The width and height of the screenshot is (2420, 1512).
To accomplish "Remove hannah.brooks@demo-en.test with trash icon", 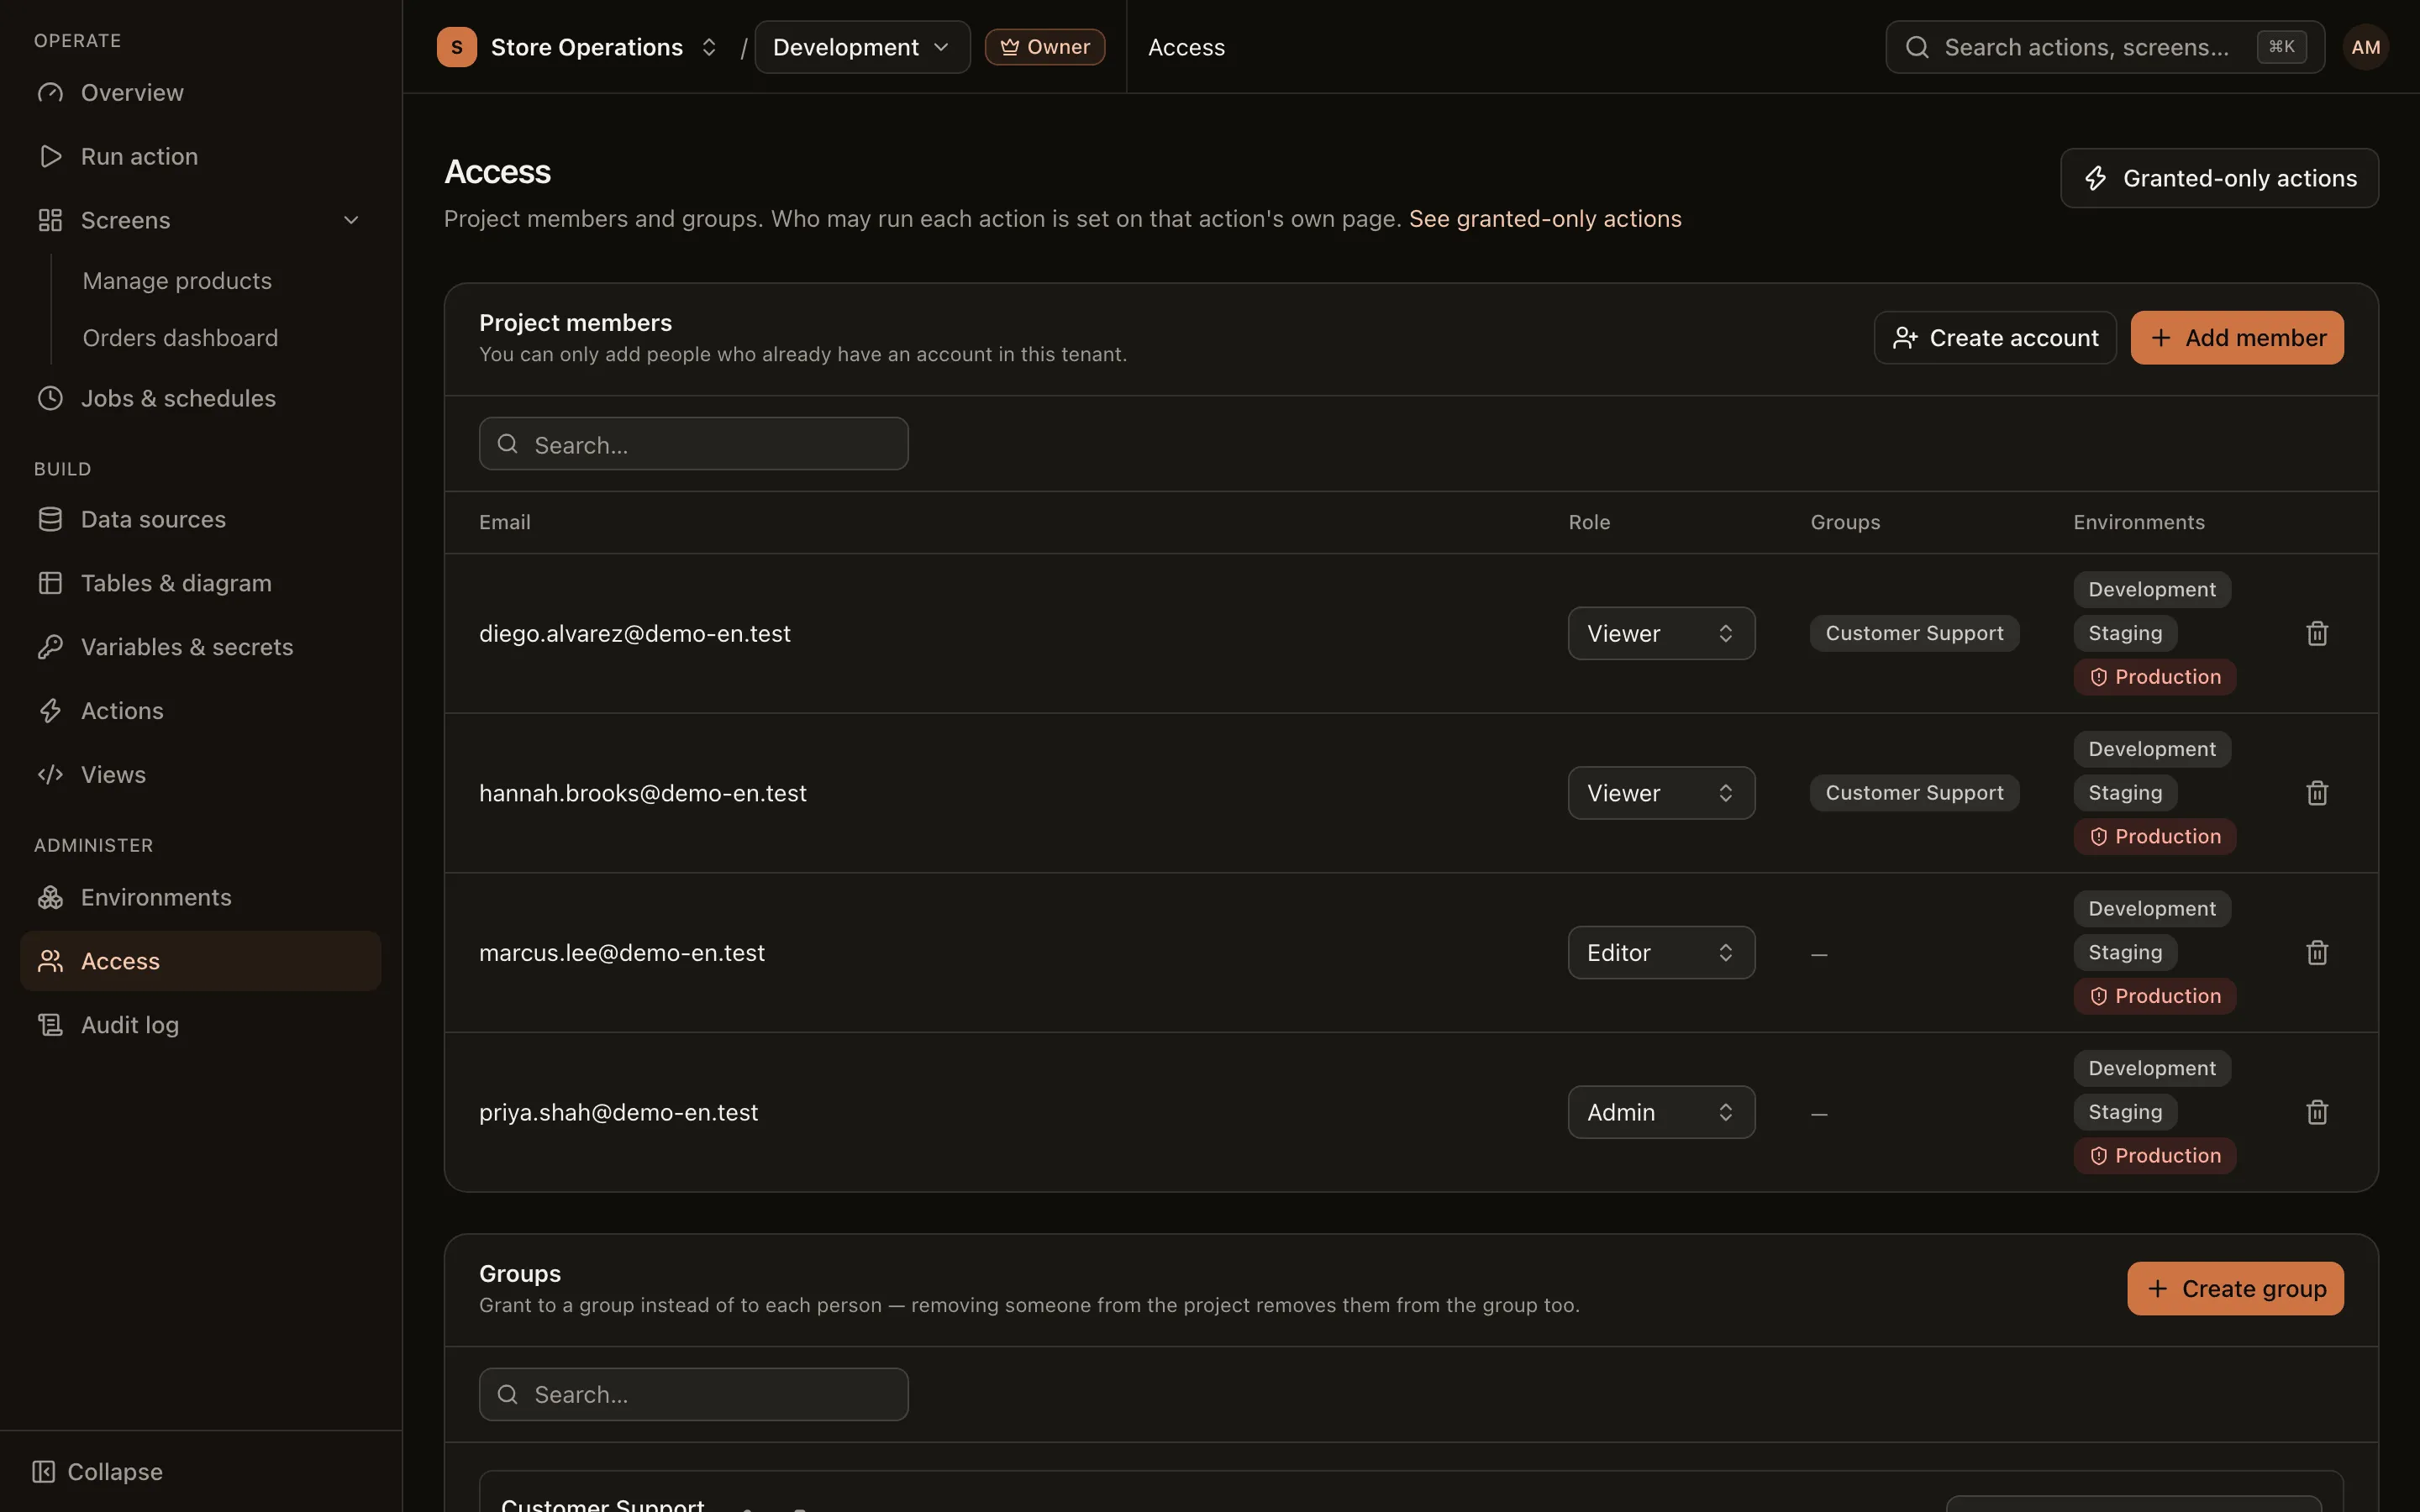I will 2317,793.
